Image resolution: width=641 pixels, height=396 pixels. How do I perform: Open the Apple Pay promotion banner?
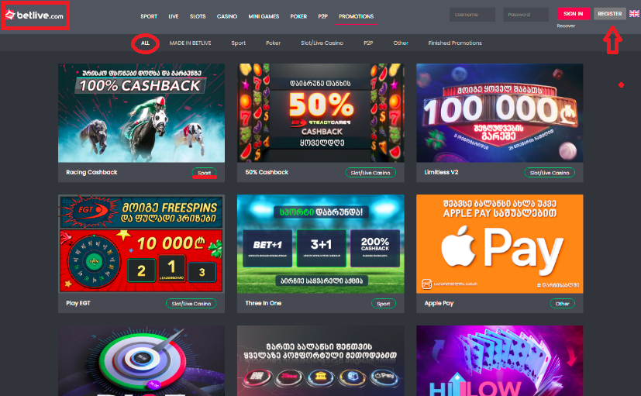[x=500, y=244]
